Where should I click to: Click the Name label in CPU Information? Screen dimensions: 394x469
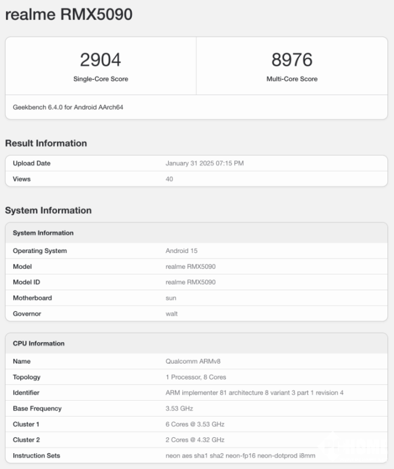[21, 361]
